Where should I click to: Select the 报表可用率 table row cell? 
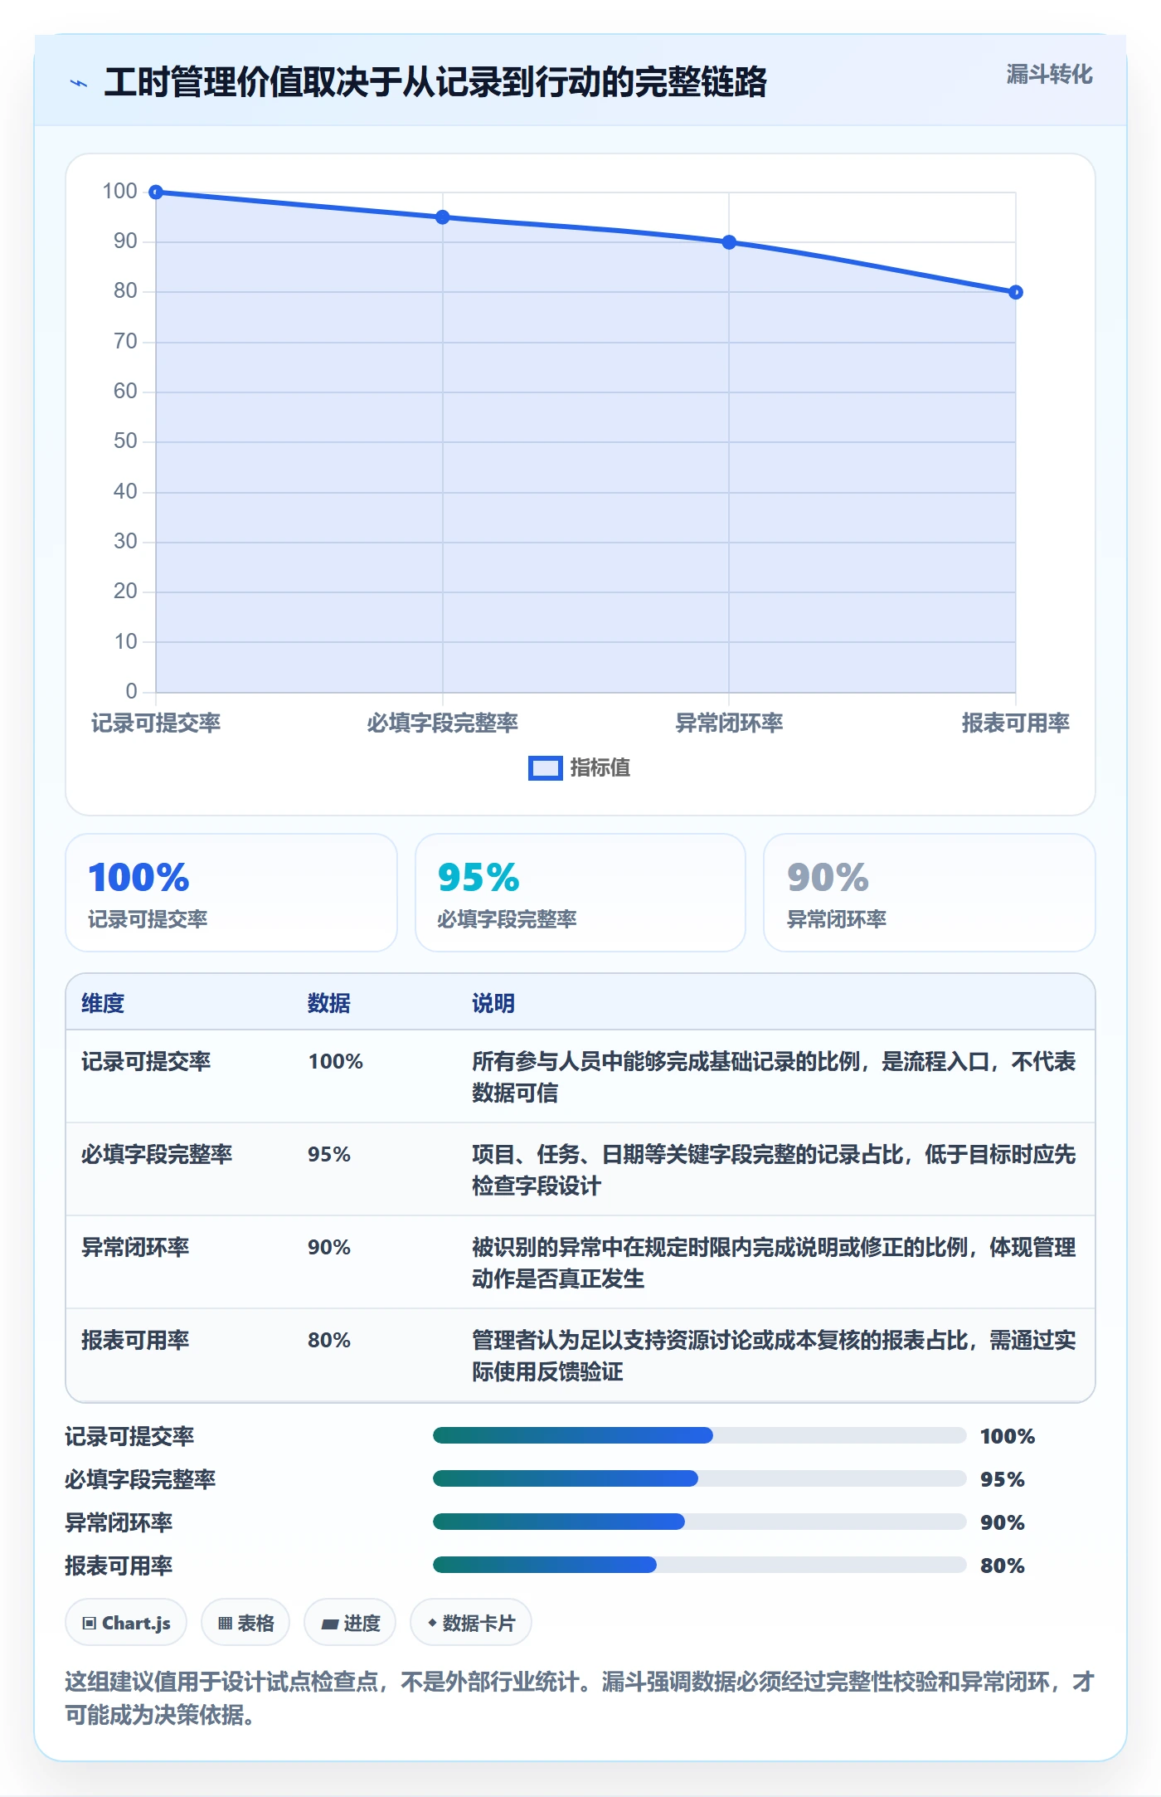pyautogui.click(x=135, y=1340)
